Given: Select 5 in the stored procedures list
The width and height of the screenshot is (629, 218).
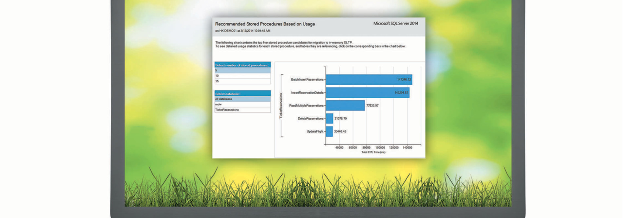Looking at the screenshot, I should 242,70.
